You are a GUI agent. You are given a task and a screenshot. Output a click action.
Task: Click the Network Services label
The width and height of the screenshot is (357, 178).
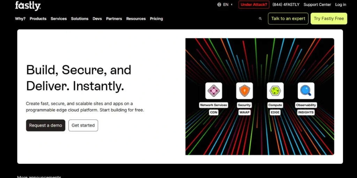click(x=214, y=105)
